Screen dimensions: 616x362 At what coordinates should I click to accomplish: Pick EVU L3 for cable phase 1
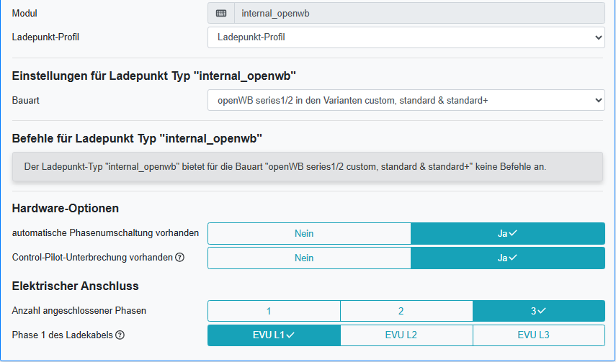pyautogui.click(x=538, y=335)
